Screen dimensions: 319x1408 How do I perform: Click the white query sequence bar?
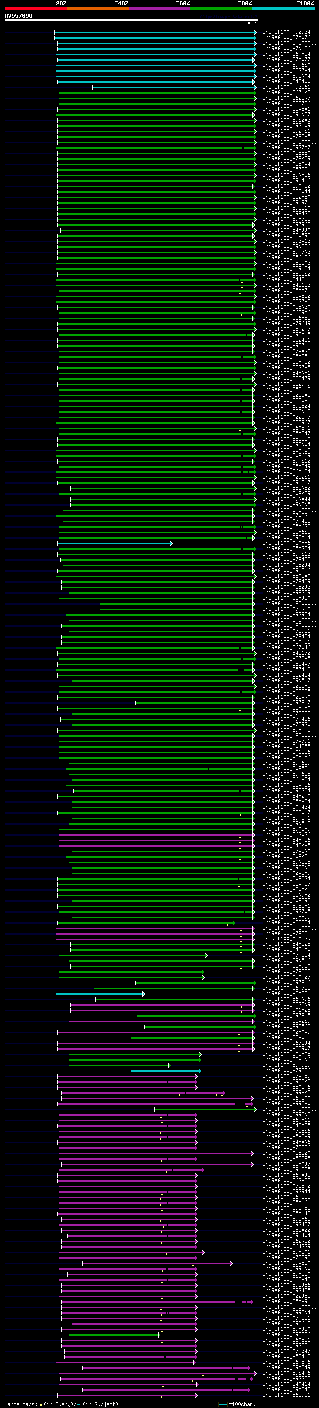[132, 21]
